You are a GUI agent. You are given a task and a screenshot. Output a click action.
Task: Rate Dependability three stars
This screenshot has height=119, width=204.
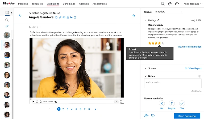pos(156,43)
